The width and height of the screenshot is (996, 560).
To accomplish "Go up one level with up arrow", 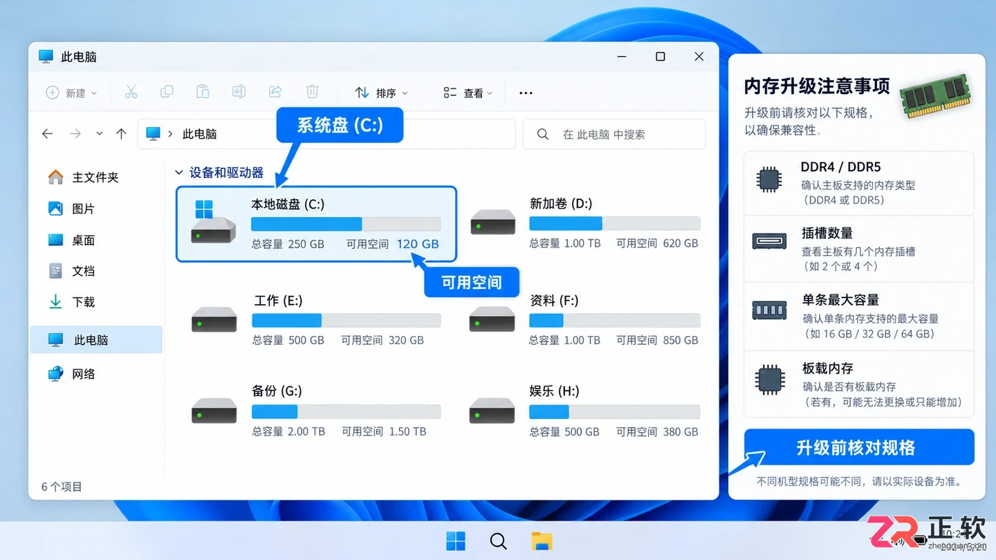I will [x=122, y=134].
